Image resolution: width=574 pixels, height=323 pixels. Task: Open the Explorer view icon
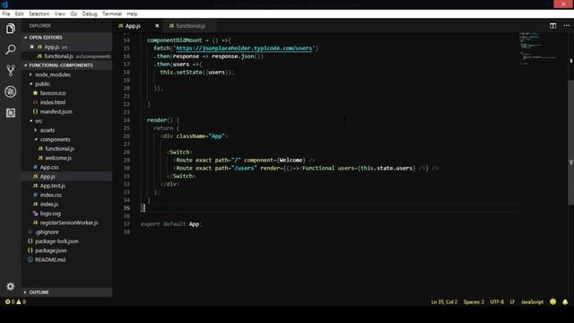[x=10, y=29]
